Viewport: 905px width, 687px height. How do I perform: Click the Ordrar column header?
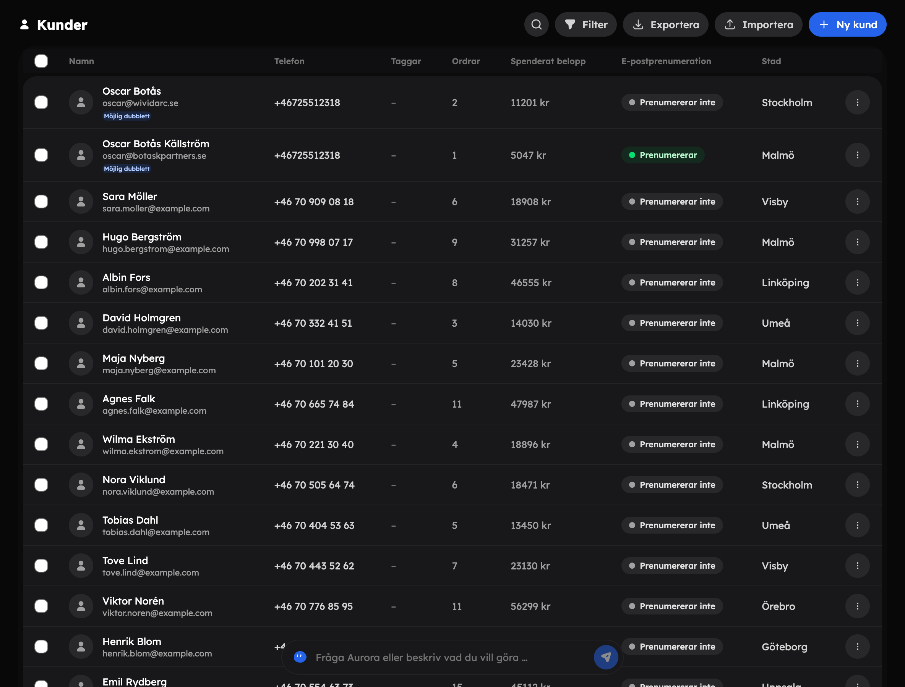[x=465, y=61]
